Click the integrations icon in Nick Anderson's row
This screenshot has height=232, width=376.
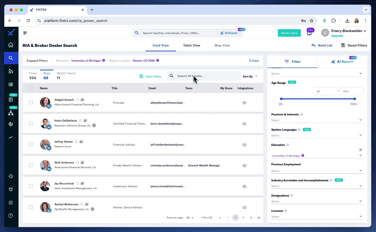pos(244,166)
